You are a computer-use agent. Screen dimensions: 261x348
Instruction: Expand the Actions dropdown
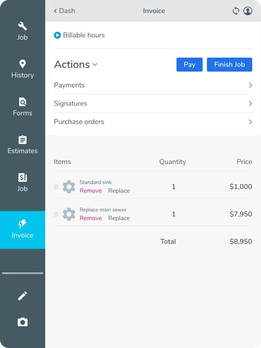click(x=76, y=64)
